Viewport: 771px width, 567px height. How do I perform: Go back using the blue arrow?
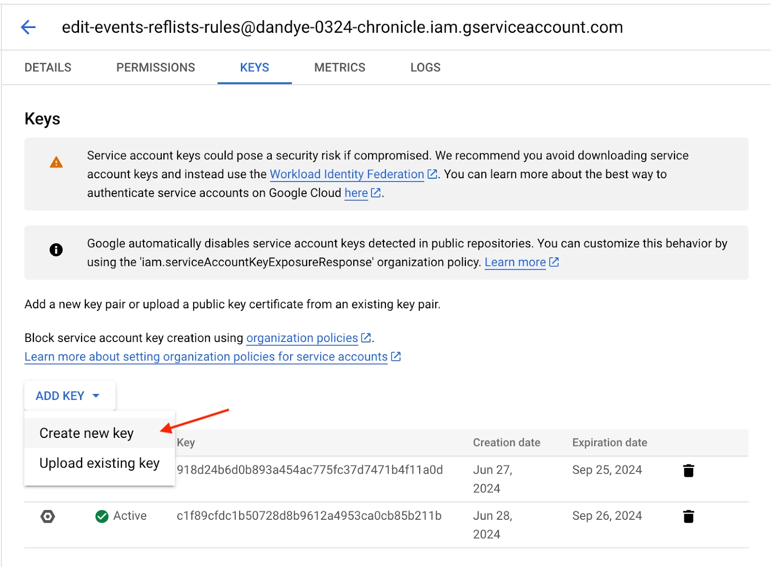point(28,27)
